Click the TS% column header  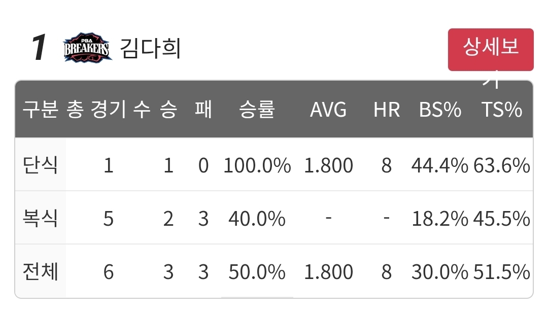pos(502,110)
